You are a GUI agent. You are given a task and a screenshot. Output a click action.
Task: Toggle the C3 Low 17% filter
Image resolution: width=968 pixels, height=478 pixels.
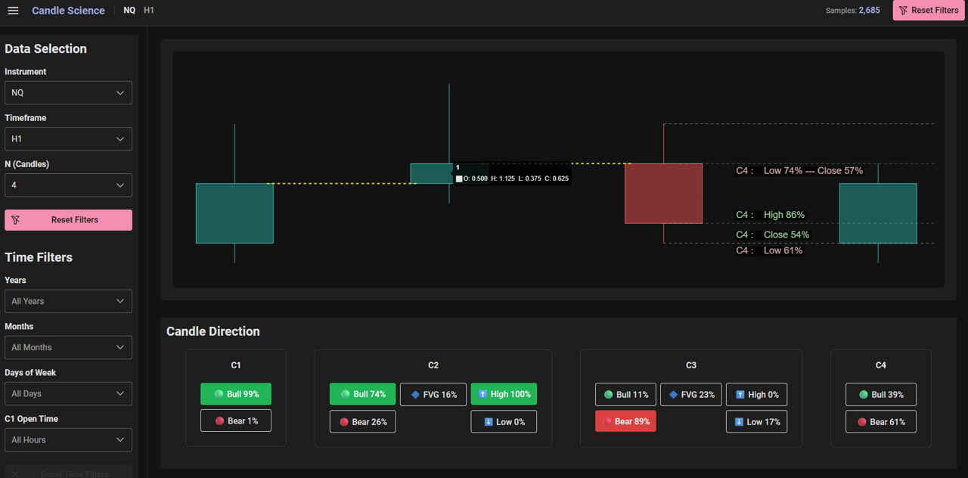(x=757, y=422)
